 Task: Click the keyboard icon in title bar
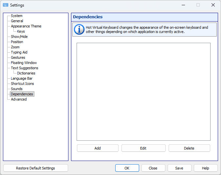coord(6,5)
